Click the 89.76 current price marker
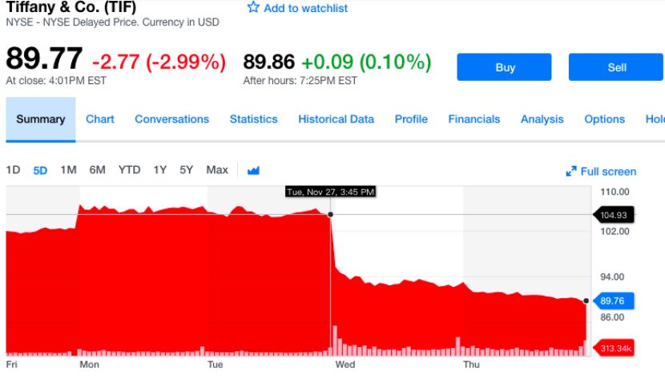The image size is (665, 384). click(612, 301)
